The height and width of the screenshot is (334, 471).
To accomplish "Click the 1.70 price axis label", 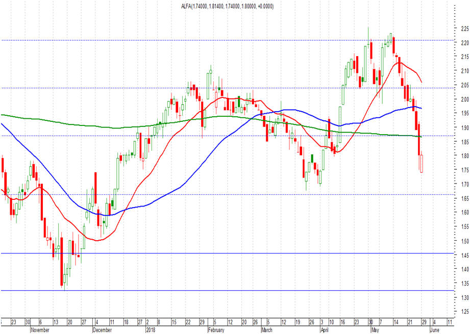I will [x=465, y=184].
